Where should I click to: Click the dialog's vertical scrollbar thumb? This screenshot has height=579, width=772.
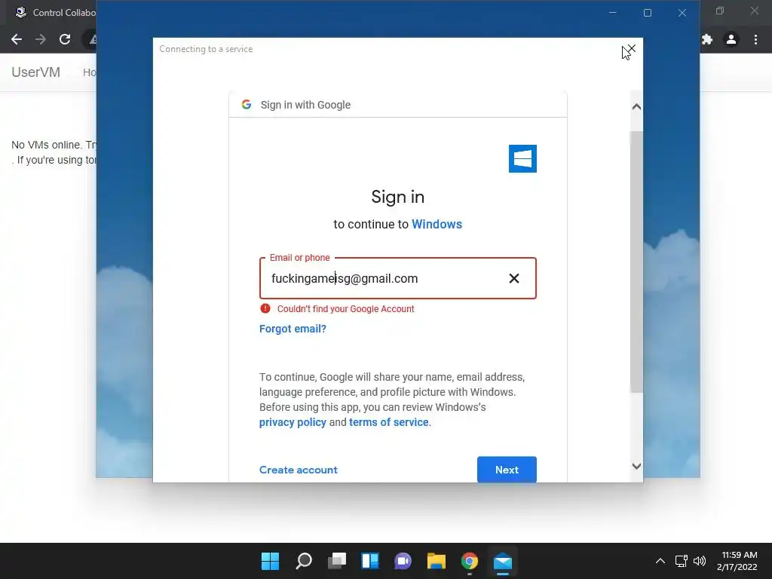[x=636, y=261]
